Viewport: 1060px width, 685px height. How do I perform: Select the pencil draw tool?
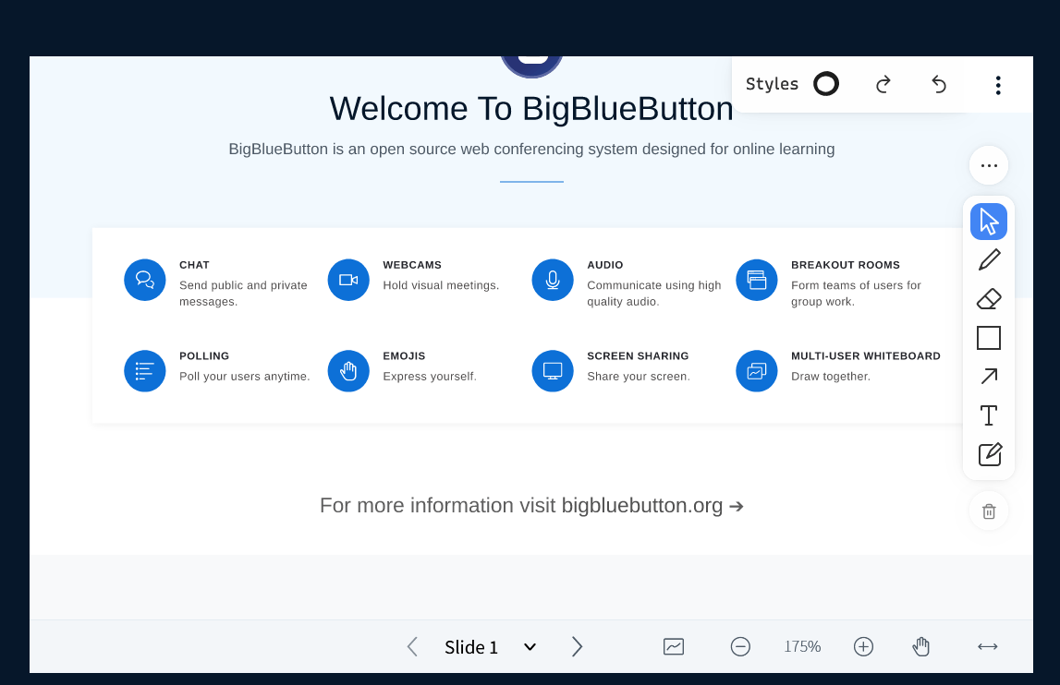click(988, 260)
